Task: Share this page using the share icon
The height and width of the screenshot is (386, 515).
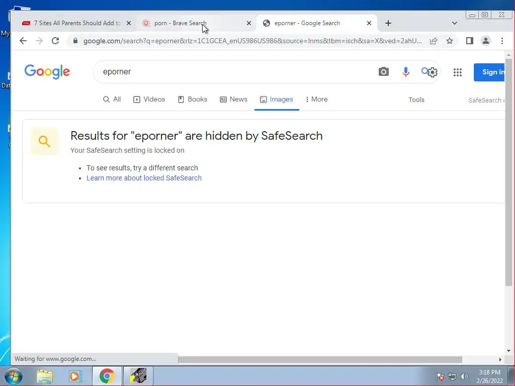Action: point(434,41)
